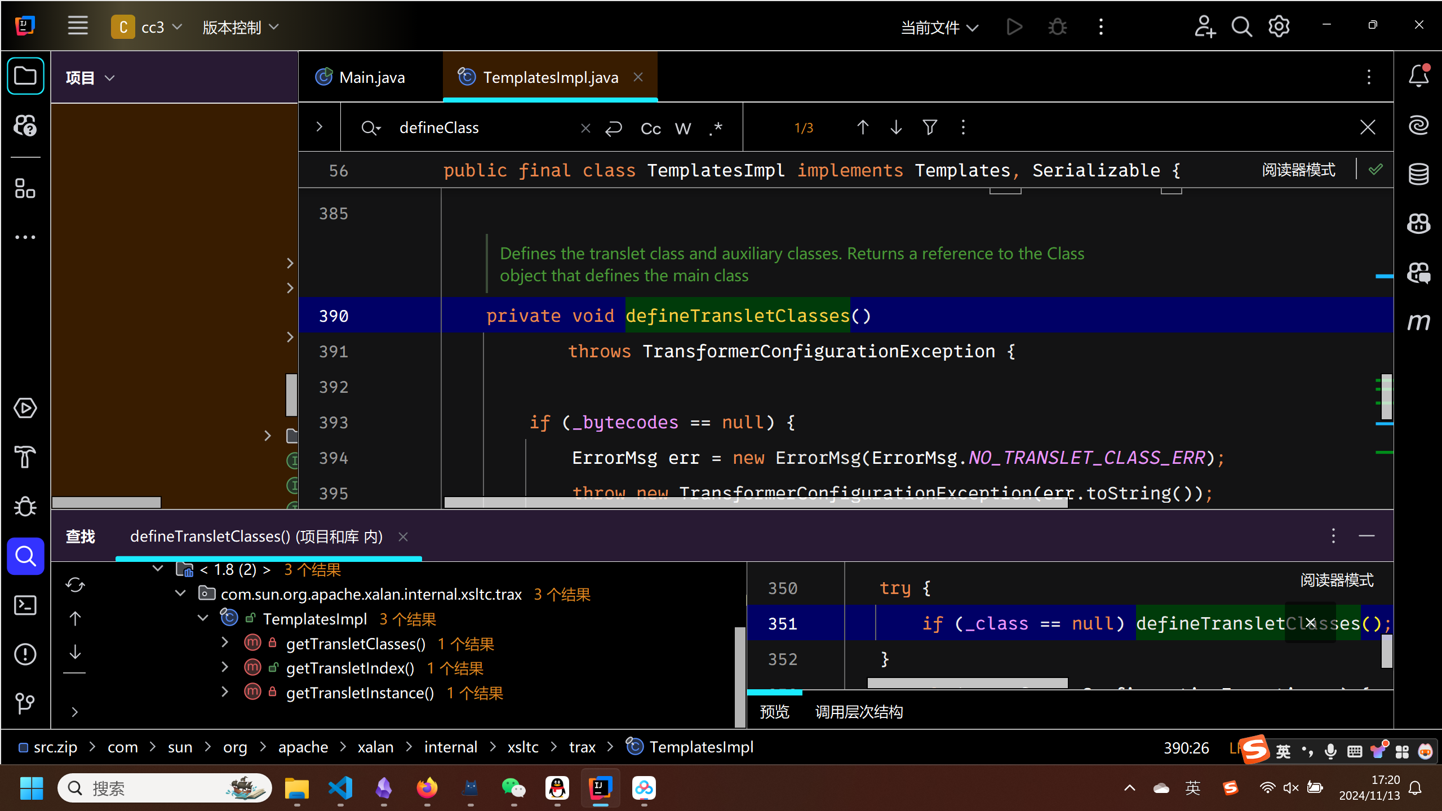Click the editor horizontal scrollbar
Viewport: 1442px width, 811px height.
pos(756,502)
